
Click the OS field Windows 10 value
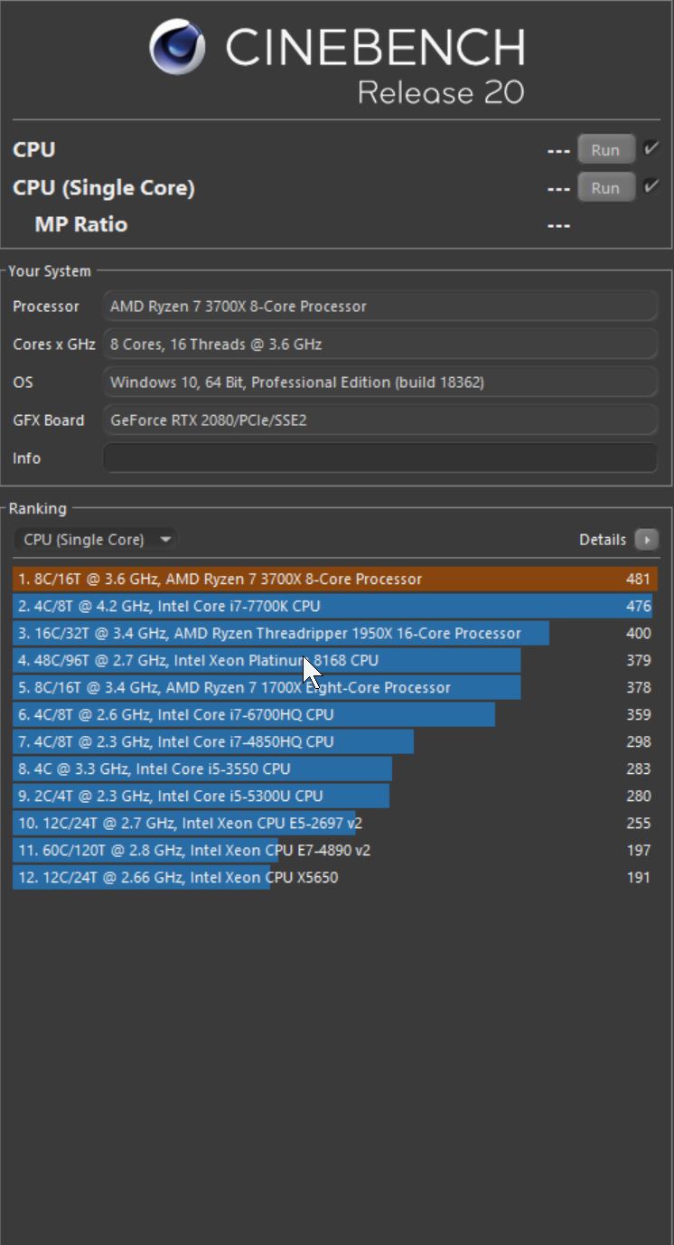click(x=380, y=382)
